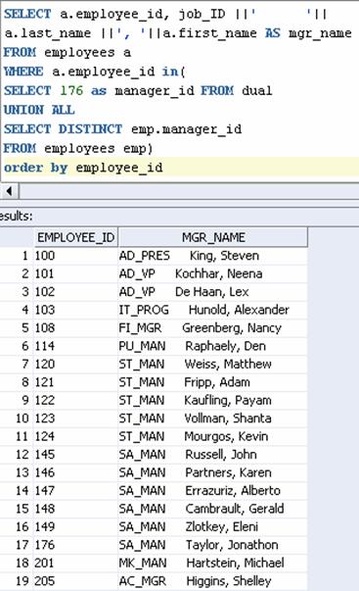Select the Taylor, Jonathon result row
Screen dimensions: 359x591
154,545
